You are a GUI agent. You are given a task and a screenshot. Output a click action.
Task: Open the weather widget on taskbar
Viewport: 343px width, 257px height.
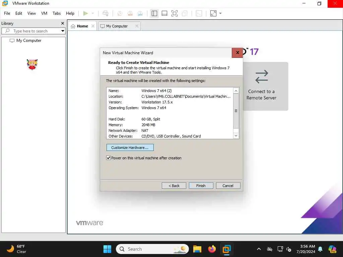click(x=16, y=249)
